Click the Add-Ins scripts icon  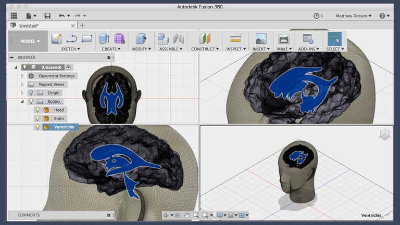pyautogui.click(x=308, y=39)
